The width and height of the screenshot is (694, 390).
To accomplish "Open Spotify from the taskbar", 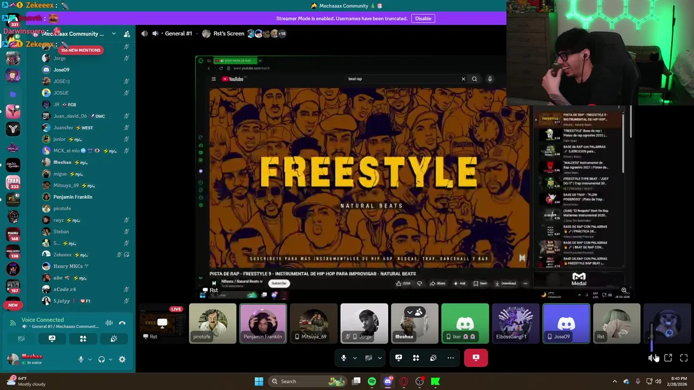I will click(x=372, y=381).
